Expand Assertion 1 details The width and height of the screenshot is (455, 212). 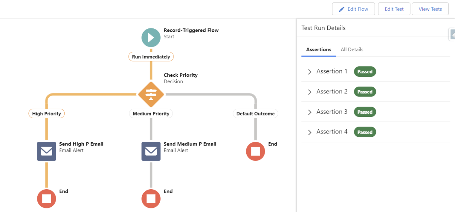point(309,71)
